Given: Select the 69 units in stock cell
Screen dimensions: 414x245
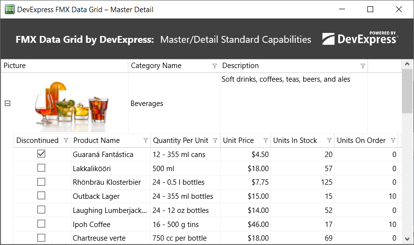Looking at the screenshot, I should click(x=302, y=238).
